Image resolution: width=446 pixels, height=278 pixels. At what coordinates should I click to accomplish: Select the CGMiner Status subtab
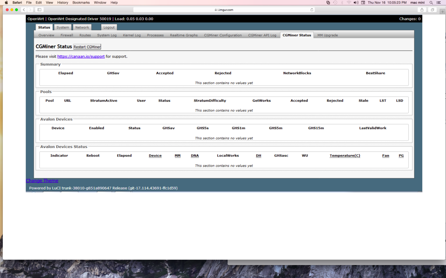click(x=297, y=35)
